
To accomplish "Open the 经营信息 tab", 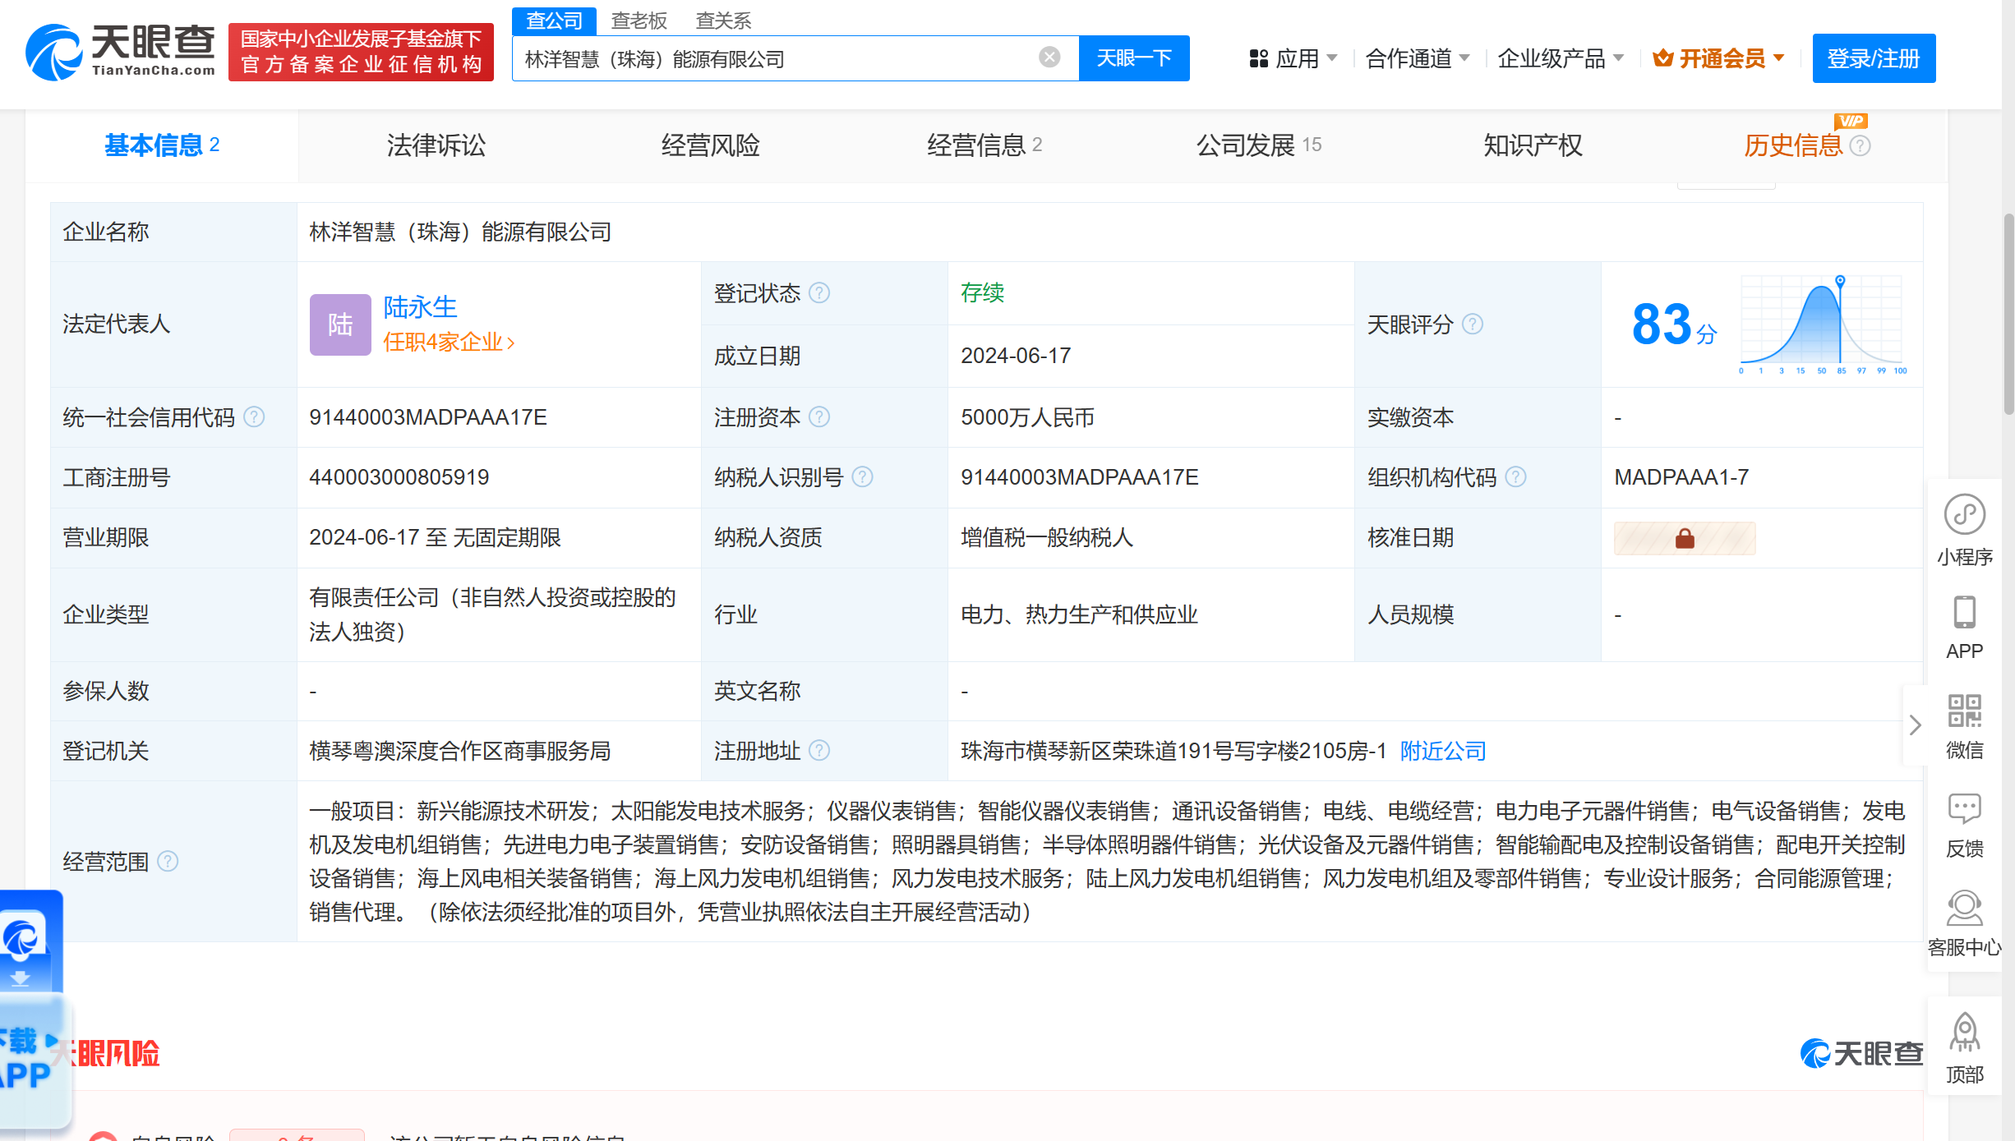I will pyautogui.click(x=984, y=145).
